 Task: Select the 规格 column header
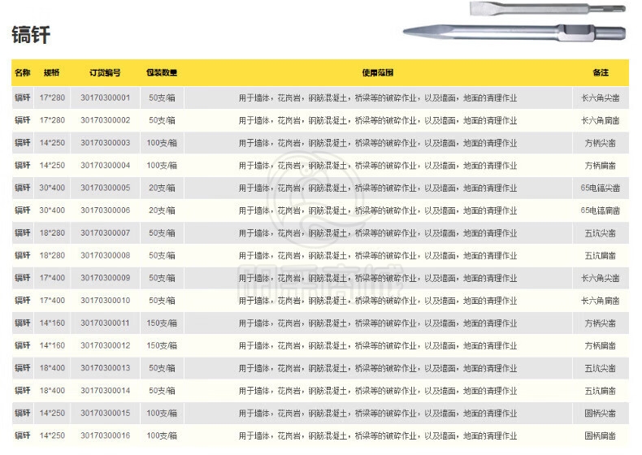51,73
